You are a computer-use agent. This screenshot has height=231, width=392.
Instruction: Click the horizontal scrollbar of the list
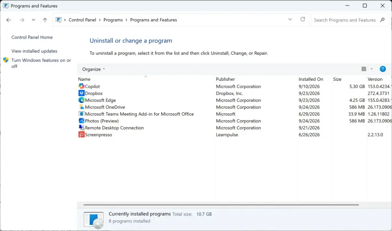click(221, 205)
